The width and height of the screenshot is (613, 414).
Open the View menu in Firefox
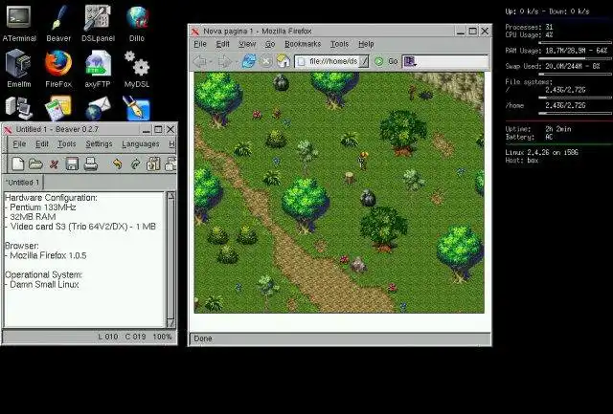247,44
